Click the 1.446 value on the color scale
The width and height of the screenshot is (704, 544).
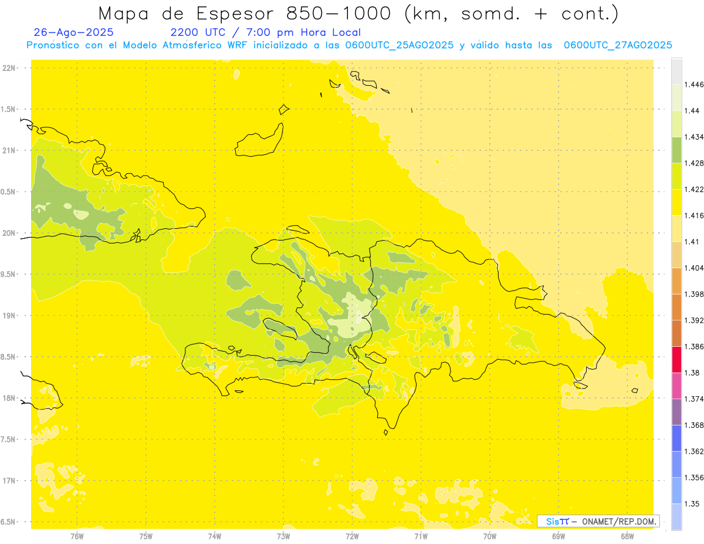tap(693, 85)
